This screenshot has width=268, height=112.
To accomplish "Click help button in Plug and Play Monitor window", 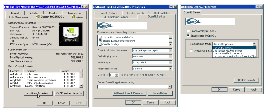I will 82,7.
